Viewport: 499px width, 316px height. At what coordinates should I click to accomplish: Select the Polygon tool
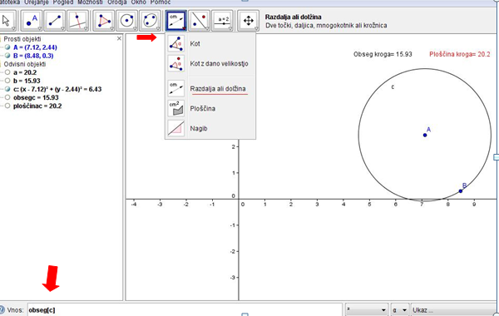(x=104, y=21)
